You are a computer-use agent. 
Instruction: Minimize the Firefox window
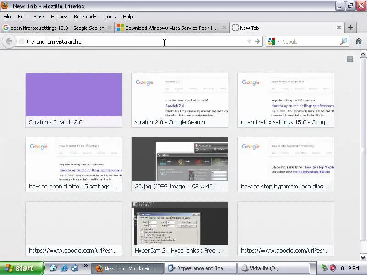coord(339,6)
